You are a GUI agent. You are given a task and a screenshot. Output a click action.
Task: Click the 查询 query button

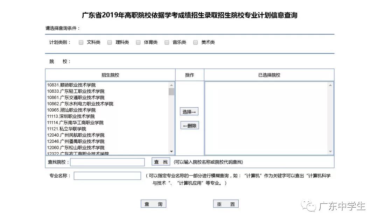[x=153, y=203]
